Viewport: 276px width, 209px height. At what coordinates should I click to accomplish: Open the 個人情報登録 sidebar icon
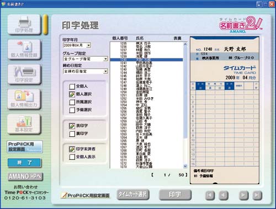(x=24, y=50)
